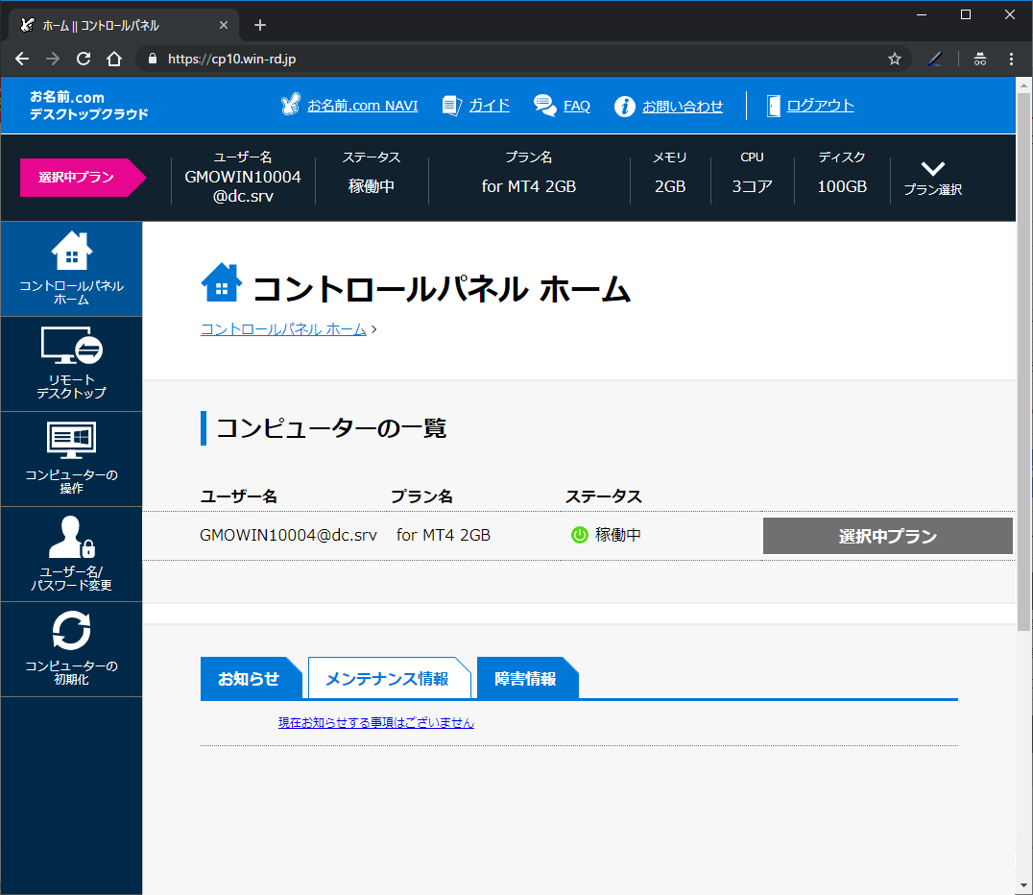The width and height of the screenshot is (1033, 895).
Task: Open a new browser tab
Action: point(260,25)
